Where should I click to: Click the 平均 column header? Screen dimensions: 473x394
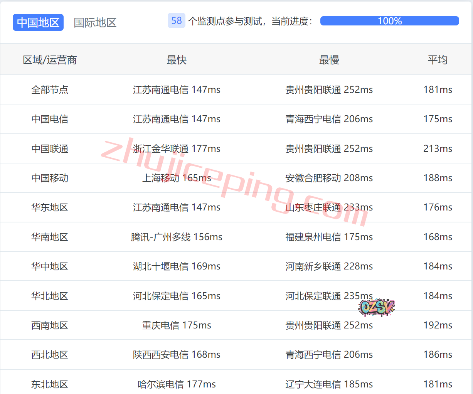438,60
